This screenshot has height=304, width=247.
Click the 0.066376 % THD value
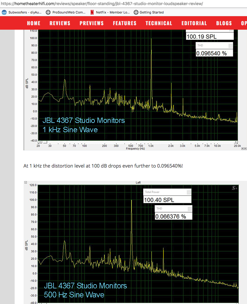click(x=174, y=216)
